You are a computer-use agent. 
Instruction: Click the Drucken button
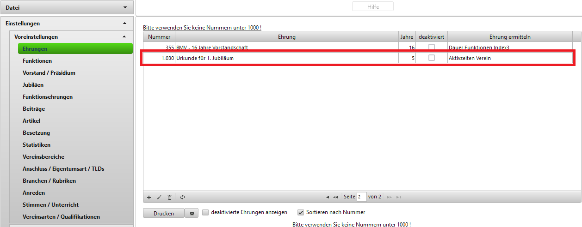click(164, 213)
